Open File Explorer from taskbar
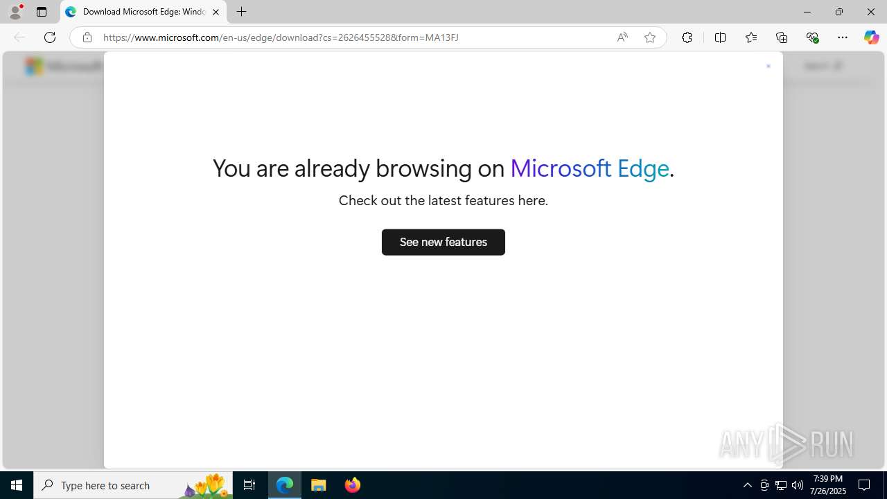The image size is (887, 499). coord(319,485)
